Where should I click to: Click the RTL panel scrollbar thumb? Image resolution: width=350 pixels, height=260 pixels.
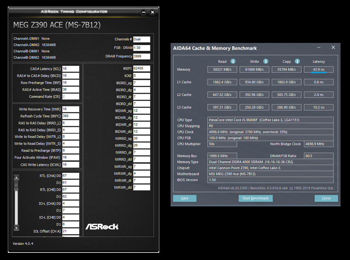pyautogui.click(x=16, y=186)
